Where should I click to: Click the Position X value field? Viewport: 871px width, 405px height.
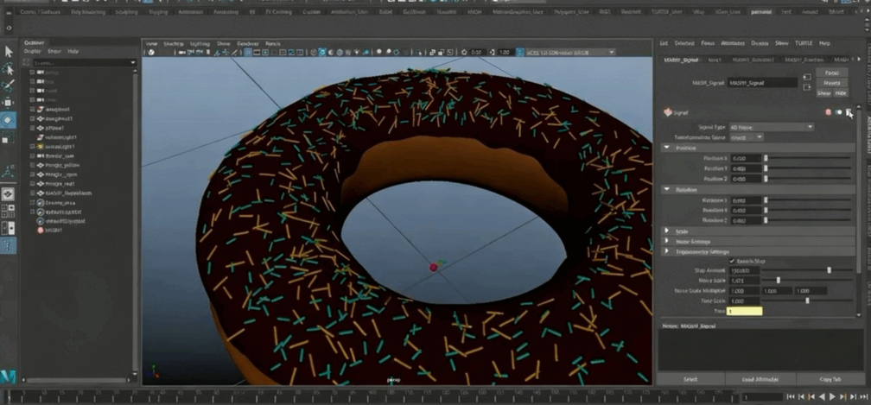745,158
